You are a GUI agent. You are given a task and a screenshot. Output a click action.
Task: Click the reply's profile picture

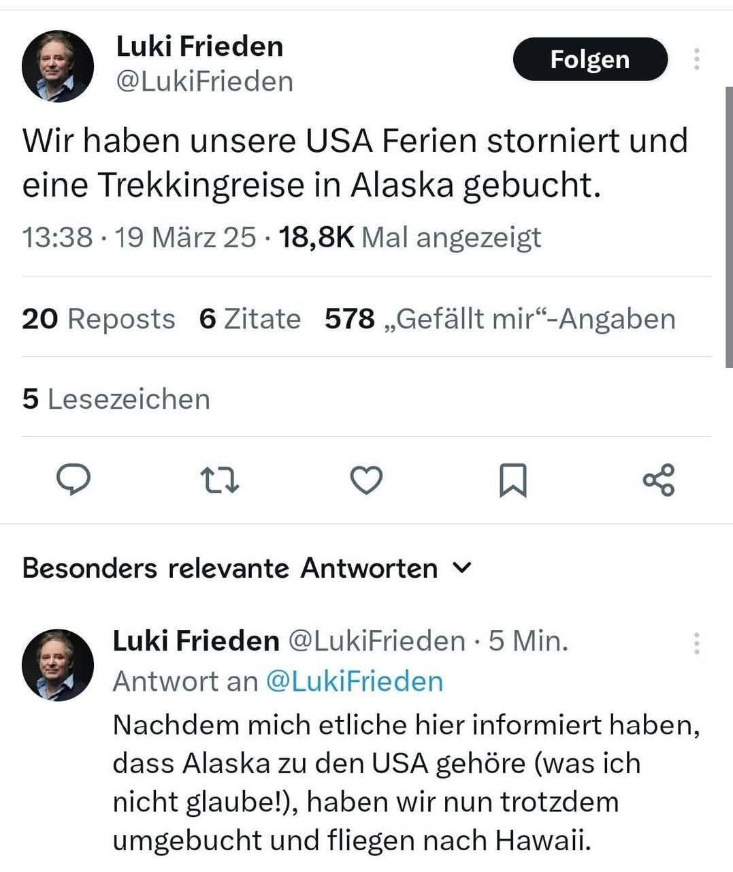coord(58,664)
